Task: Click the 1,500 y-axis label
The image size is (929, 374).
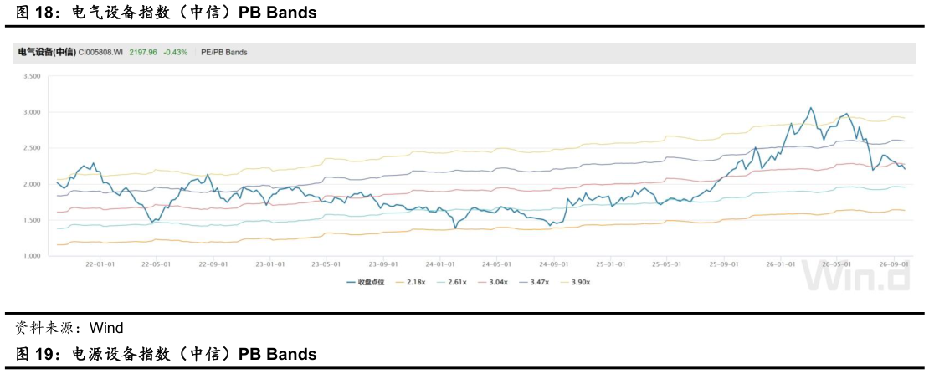Action: click(32, 220)
